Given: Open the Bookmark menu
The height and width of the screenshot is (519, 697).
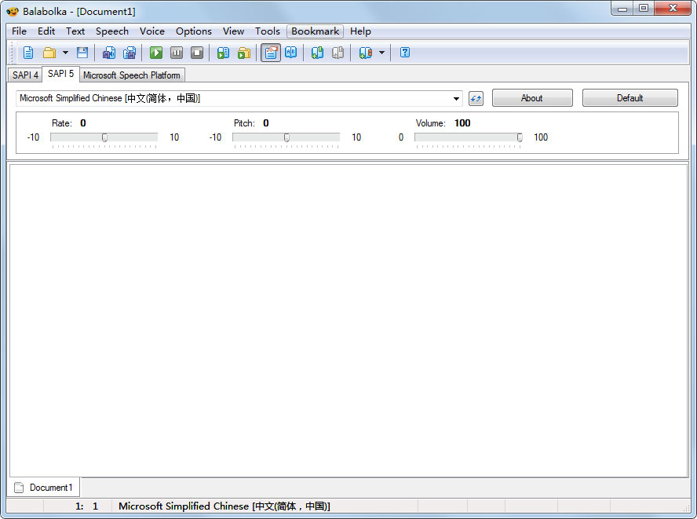Looking at the screenshot, I should [316, 31].
